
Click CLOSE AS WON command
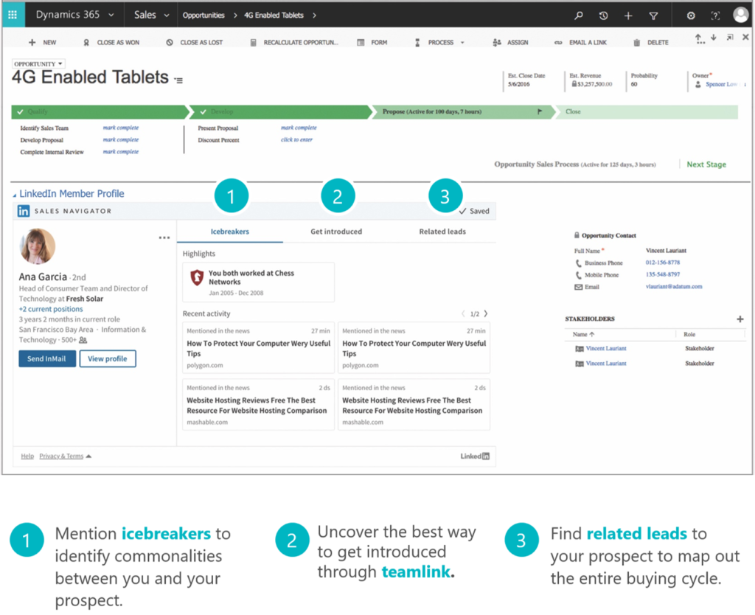[112, 42]
